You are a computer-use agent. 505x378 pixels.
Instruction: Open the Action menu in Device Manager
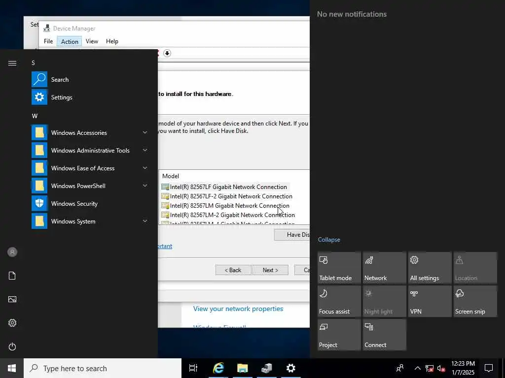coord(70,41)
